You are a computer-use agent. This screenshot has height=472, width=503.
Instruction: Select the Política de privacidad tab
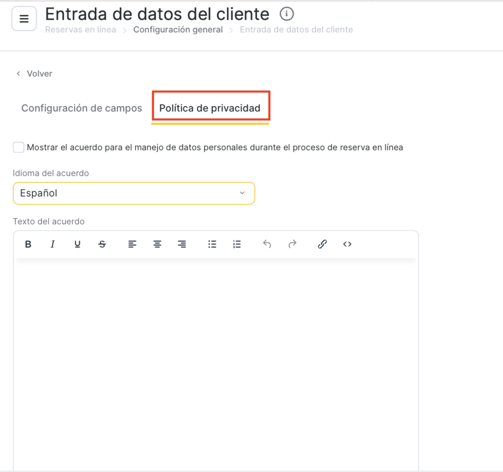click(x=210, y=108)
